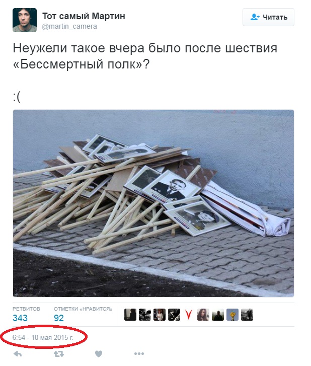Click the tweet timestamp 6:54 - 10 мая 2015
Viewport: 311px width, 366px height.
(x=43, y=337)
